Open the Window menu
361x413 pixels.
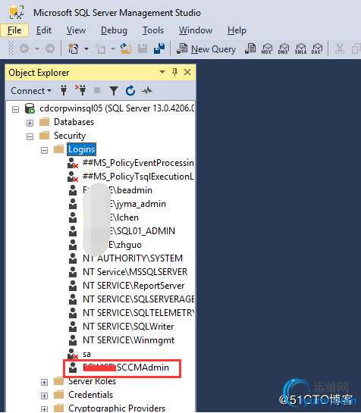(196, 30)
